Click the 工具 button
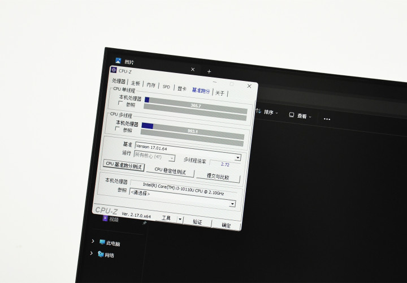407x283 pixels. tap(166, 218)
